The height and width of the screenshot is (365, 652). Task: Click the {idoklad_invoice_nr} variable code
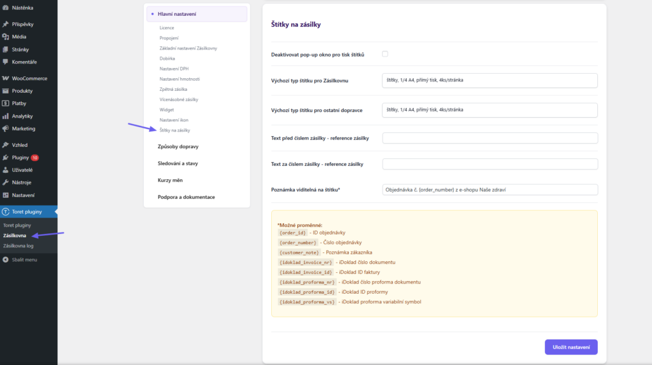[306, 263]
